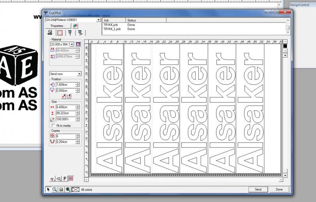Click the copies grid icon

pos(52,136)
